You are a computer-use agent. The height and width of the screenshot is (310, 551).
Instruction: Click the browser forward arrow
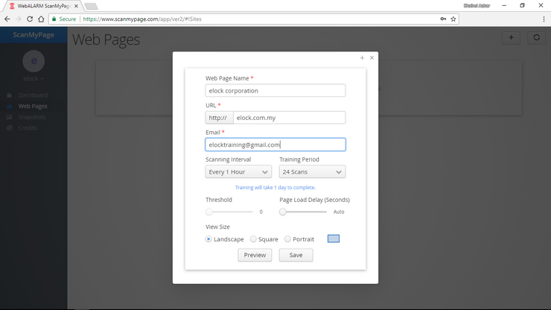pos(19,19)
